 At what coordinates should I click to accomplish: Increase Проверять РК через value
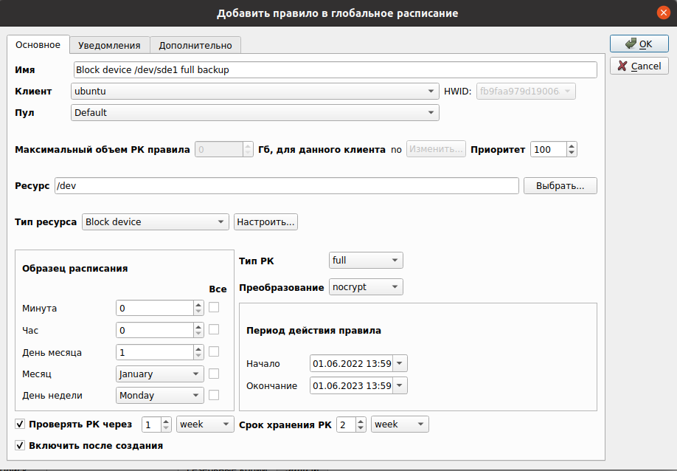coord(166,422)
